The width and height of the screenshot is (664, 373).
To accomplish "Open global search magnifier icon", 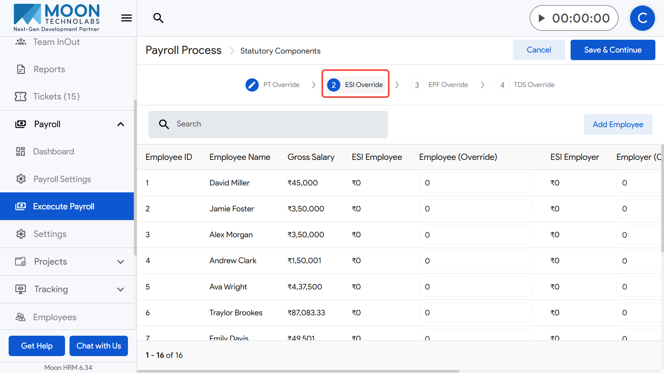I will [158, 18].
